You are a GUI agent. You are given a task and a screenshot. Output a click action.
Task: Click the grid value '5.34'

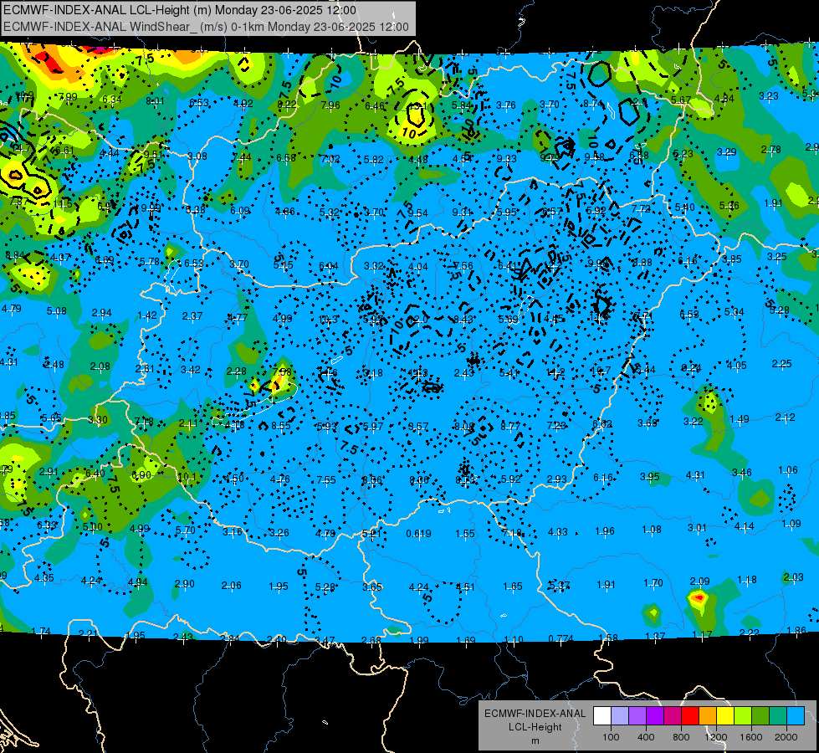[x=735, y=312]
